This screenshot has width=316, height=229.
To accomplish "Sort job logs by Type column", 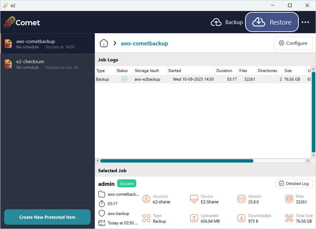I will pyautogui.click(x=105, y=71).
